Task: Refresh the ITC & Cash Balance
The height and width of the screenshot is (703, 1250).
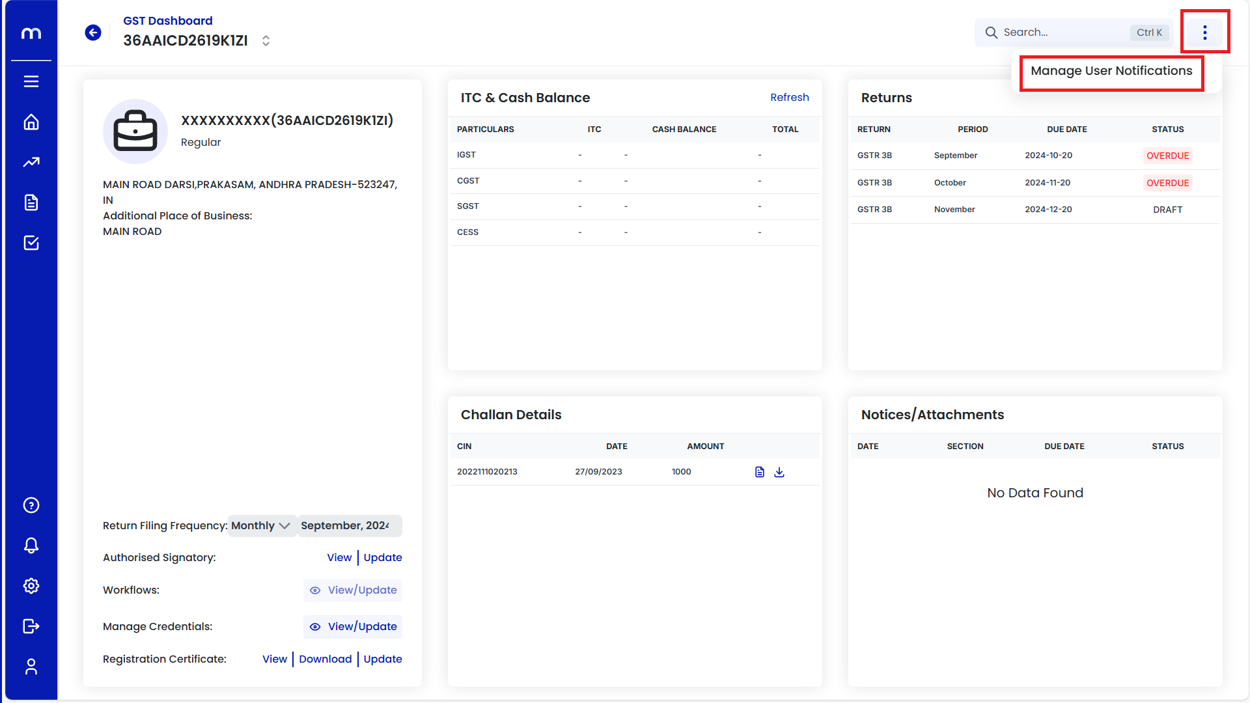Action: point(789,98)
